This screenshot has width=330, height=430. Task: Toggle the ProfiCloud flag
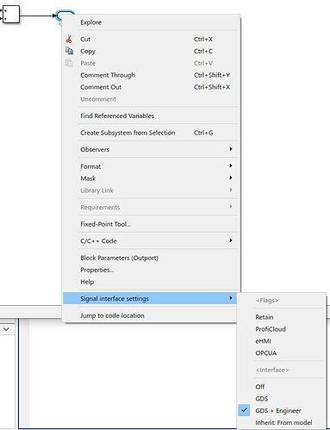coord(282,329)
